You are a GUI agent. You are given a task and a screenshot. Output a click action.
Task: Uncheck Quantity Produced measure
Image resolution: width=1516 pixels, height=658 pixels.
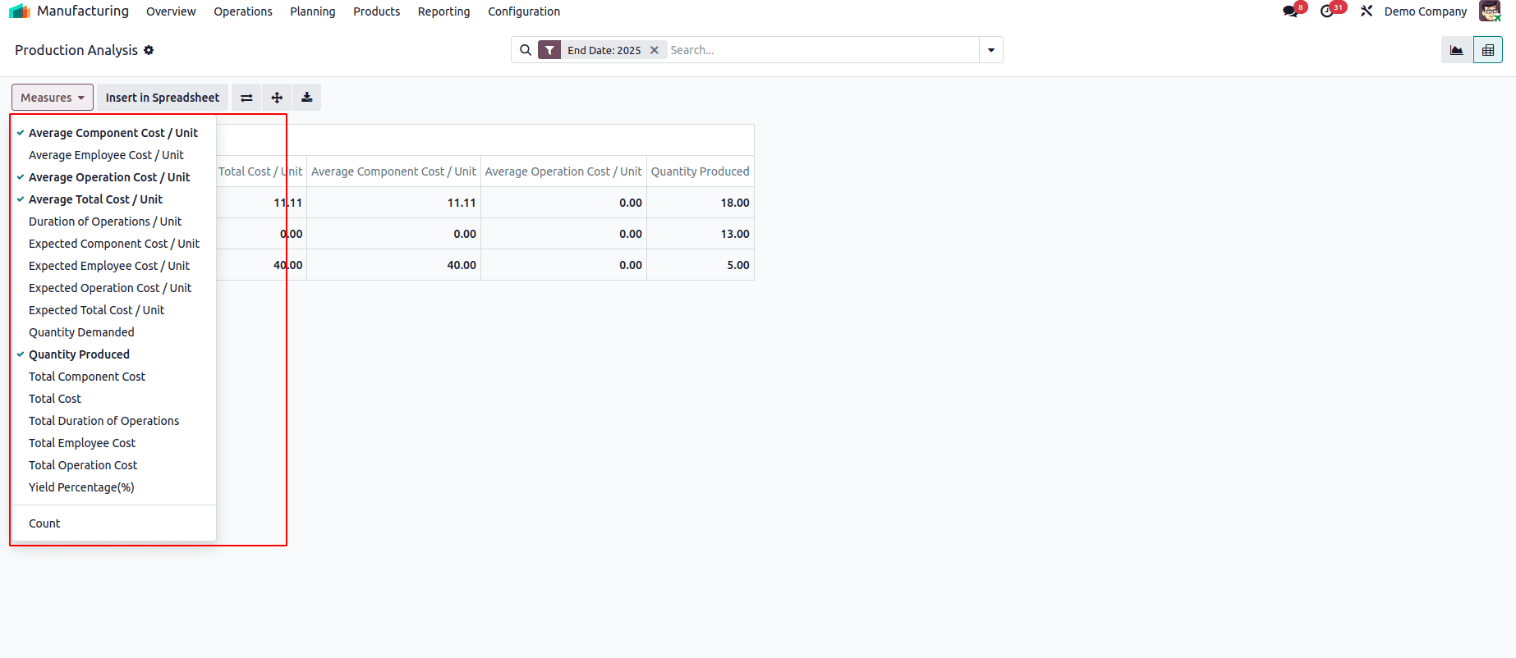pyautogui.click(x=113, y=354)
